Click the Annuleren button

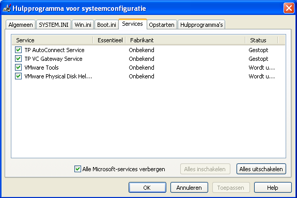tap(189, 187)
